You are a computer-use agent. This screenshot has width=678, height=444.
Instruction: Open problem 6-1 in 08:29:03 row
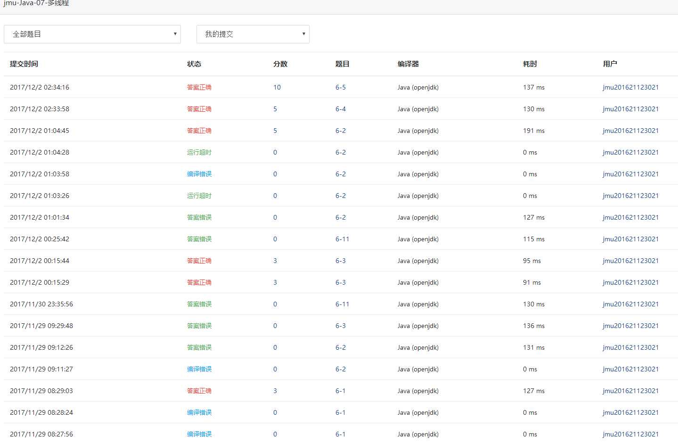tap(341, 391)
